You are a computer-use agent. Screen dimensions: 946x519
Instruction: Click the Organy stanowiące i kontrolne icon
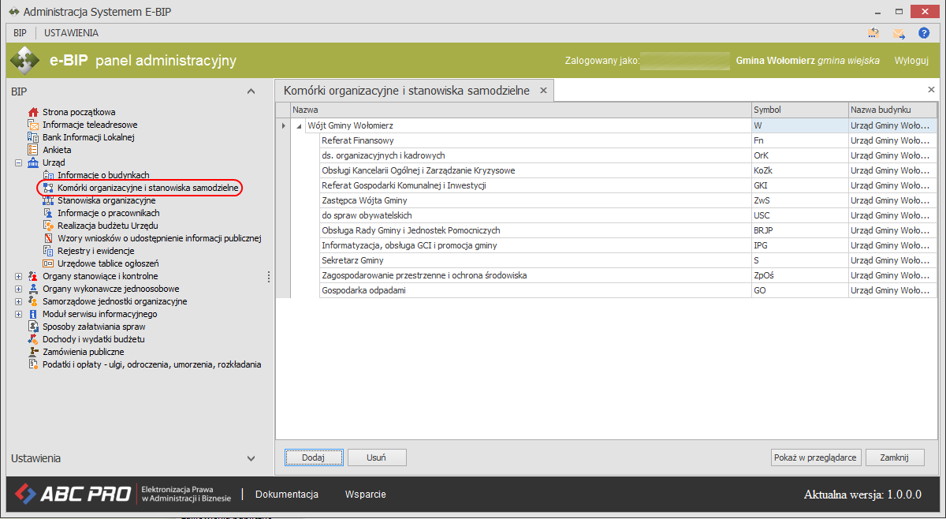(33, 276)
